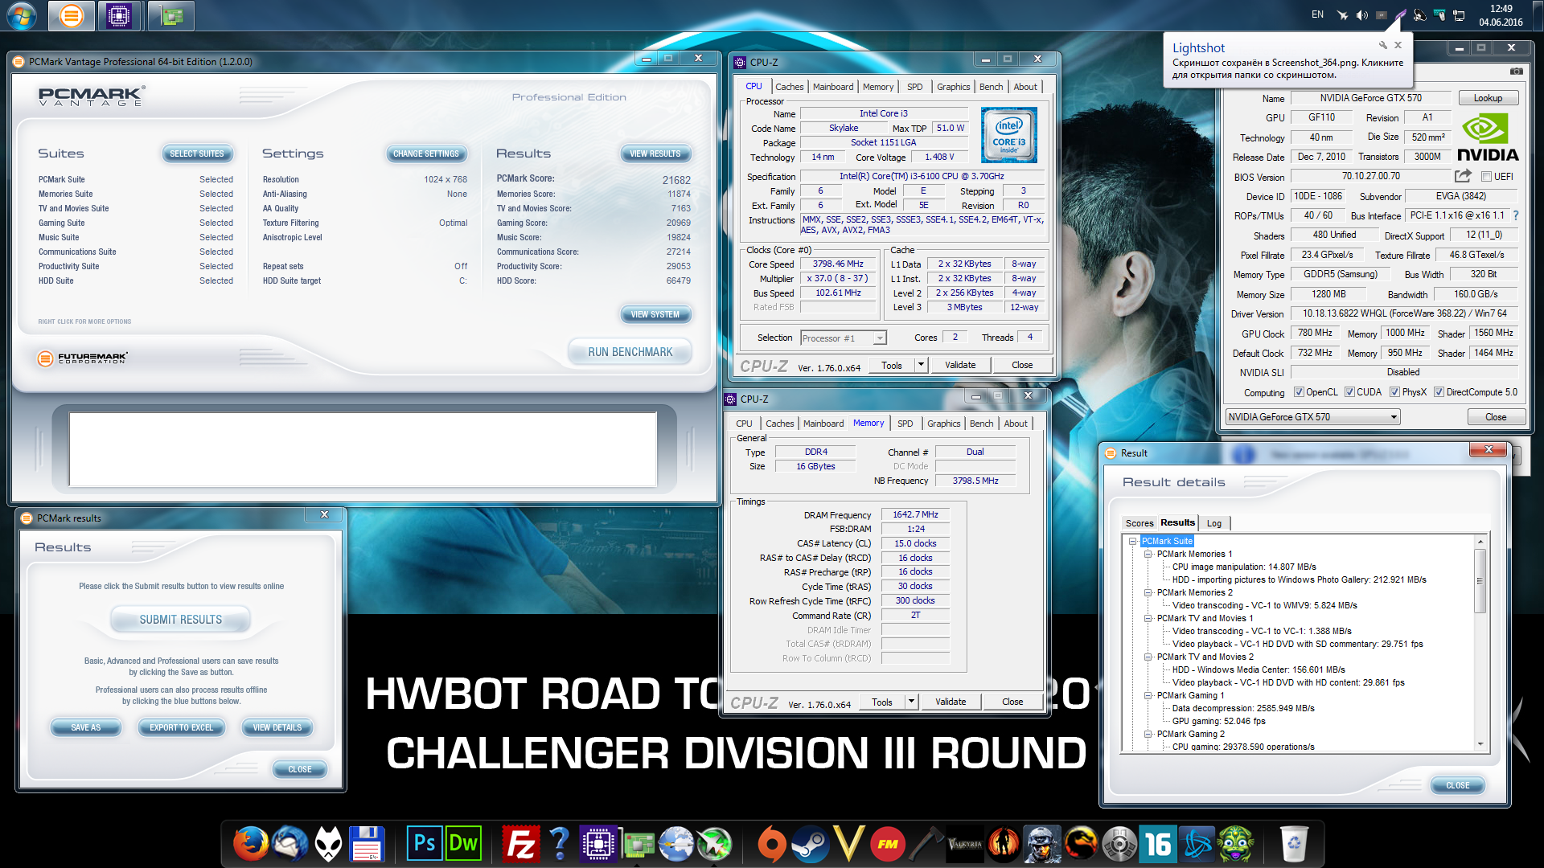This screenshot has height=868, width=1544.
Task: Collapse the PCMark Gaming 1 node
Action: tap(1148, 695)
